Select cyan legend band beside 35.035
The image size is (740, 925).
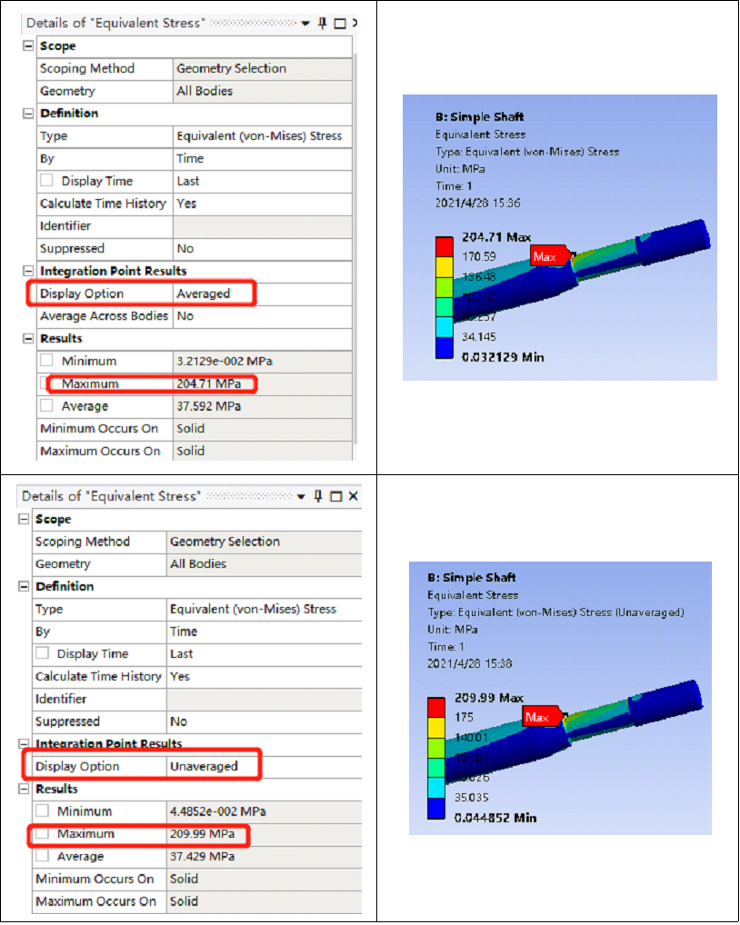click(436, 788)
